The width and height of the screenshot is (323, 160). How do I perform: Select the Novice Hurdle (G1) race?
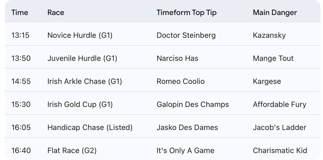pos(80,35)
